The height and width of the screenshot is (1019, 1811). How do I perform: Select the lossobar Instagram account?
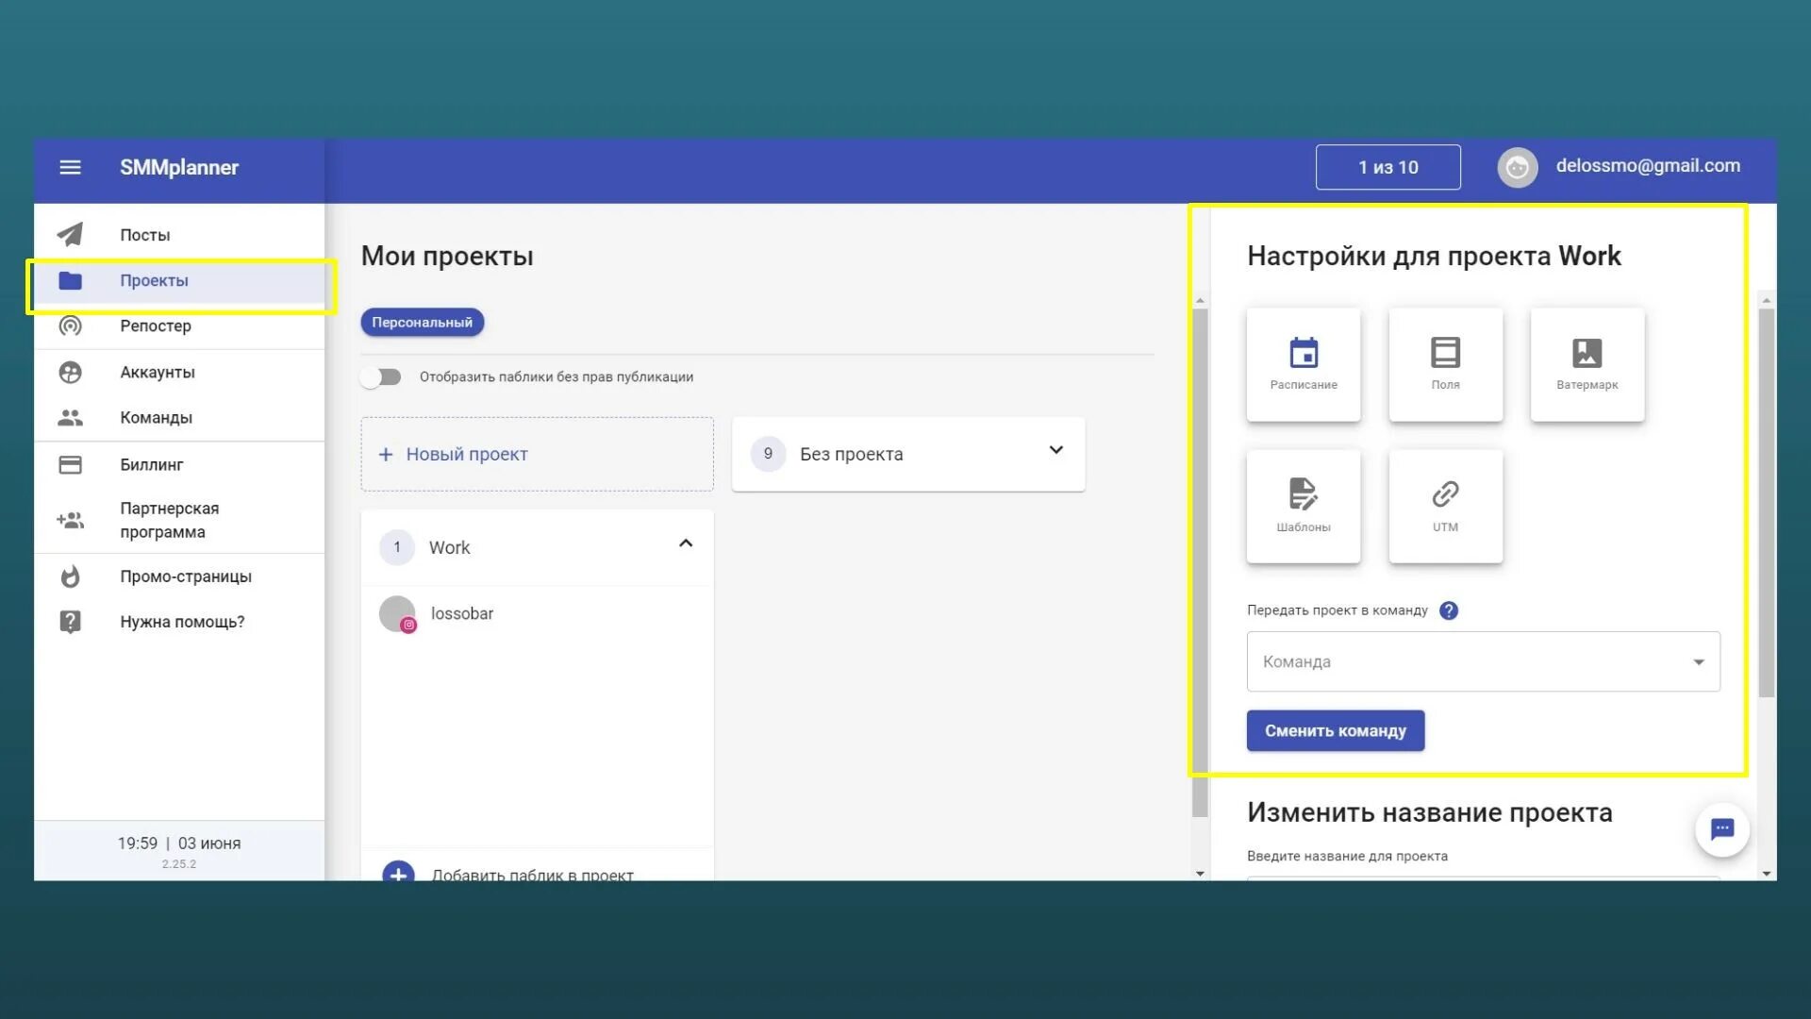pyautogui.click(x=461, y=613)
